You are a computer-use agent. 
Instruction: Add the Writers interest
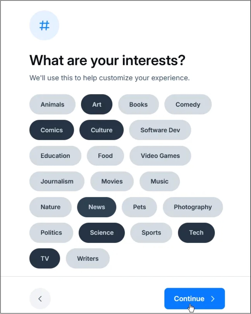click(x=88, y=259)
